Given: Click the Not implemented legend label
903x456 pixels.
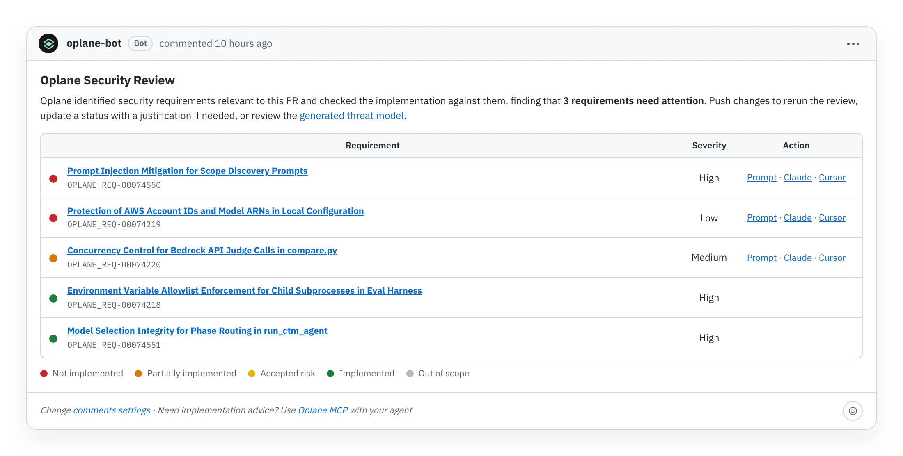Looking at the screenshot, I should [x=88, y=374].
